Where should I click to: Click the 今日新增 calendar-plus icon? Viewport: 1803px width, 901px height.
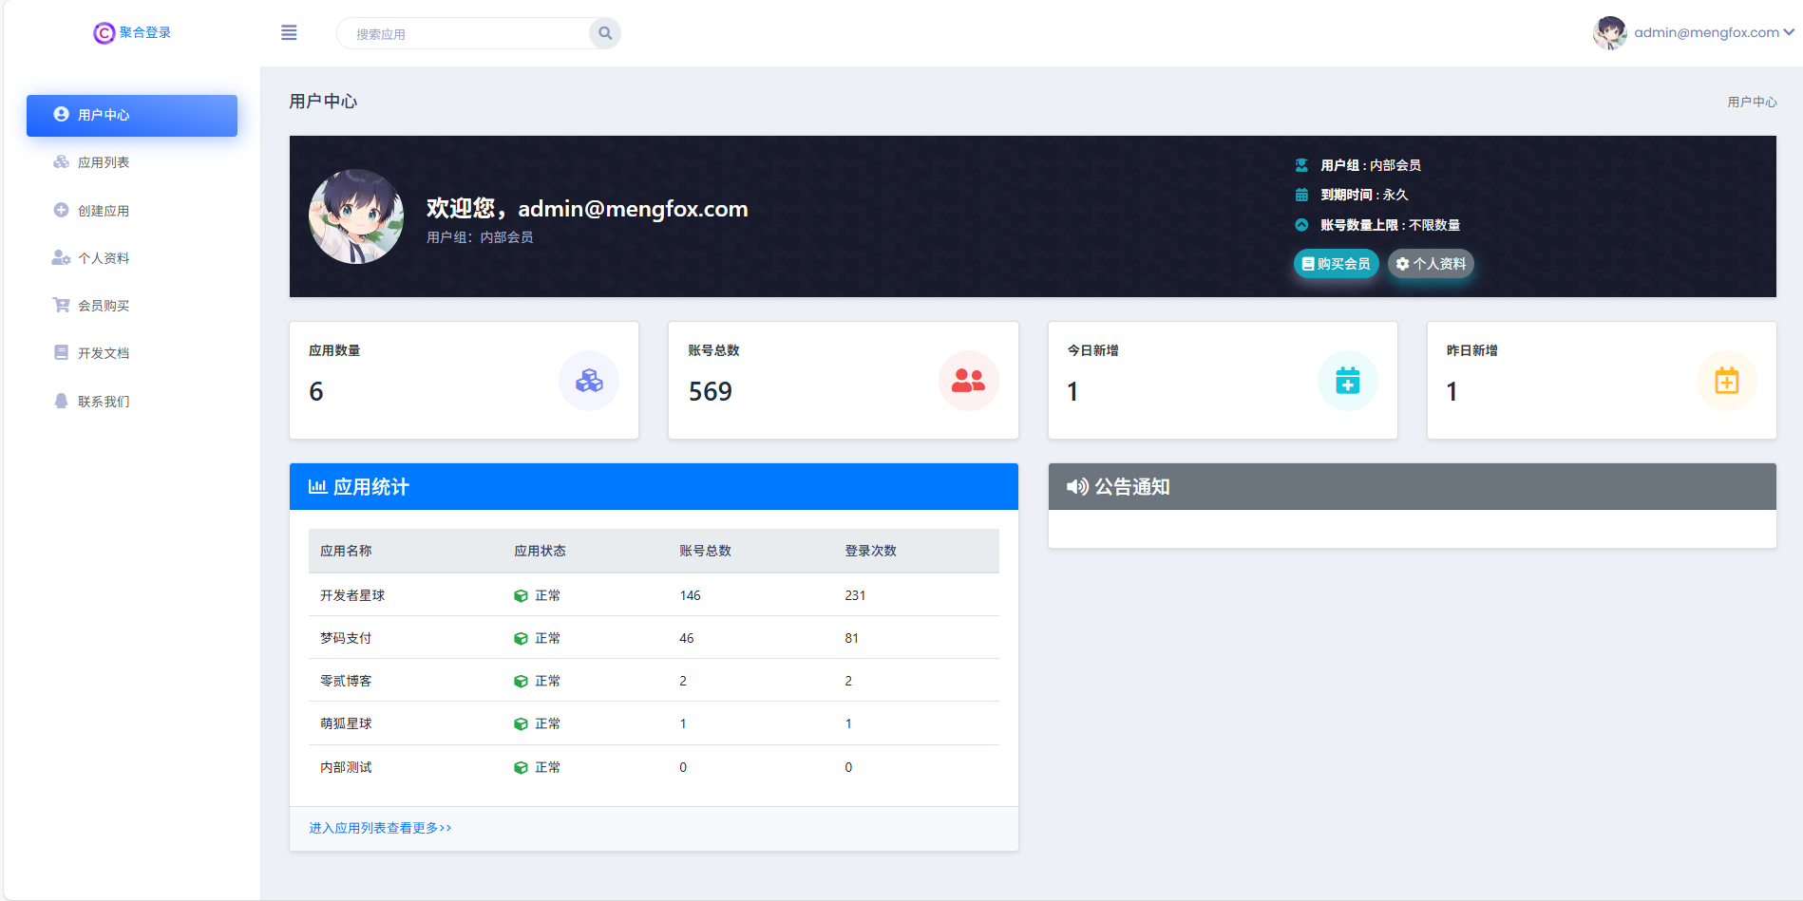click(1348, 380)
